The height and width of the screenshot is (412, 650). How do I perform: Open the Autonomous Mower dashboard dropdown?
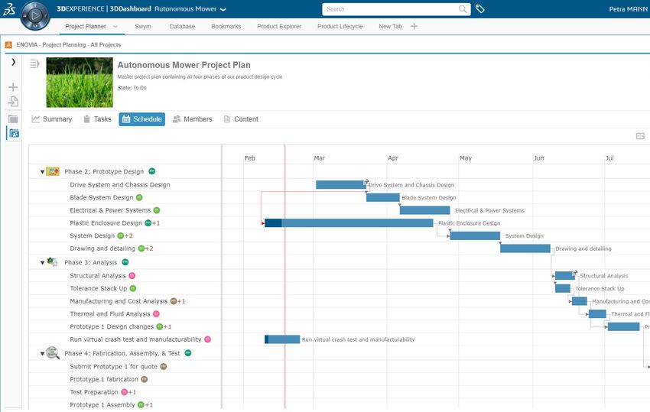point(223,9)
